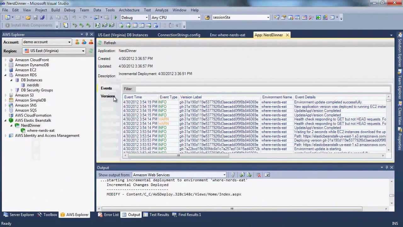Open the Solution Explorer side tab
Screen dimensions: 403x227
[400, 50]
